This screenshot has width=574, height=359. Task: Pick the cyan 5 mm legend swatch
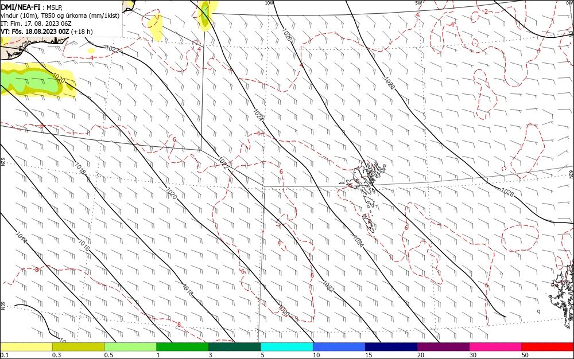point(287,347)
